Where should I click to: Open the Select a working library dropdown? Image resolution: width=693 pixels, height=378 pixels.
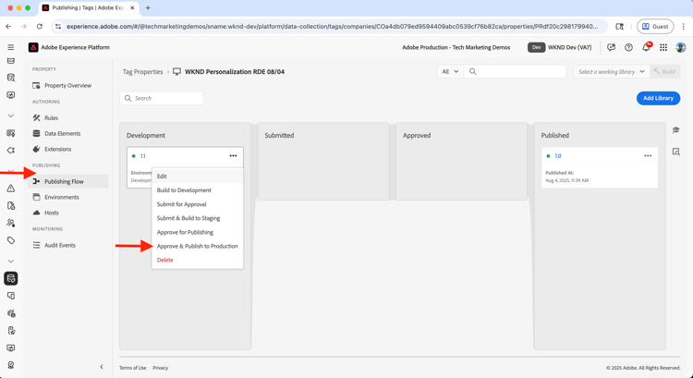[x=612, y=71]
